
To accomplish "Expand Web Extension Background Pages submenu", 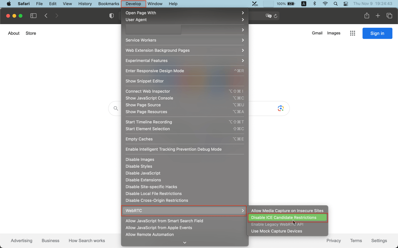I will pyautogui.click(x=185, y=50).
